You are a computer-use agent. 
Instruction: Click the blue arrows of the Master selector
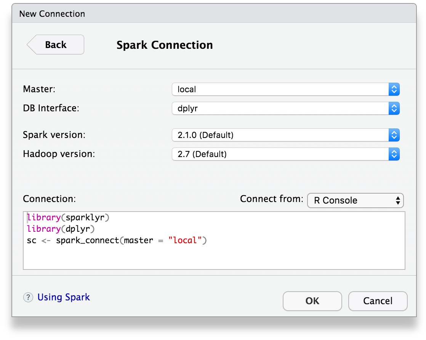(x=394, y=90)
